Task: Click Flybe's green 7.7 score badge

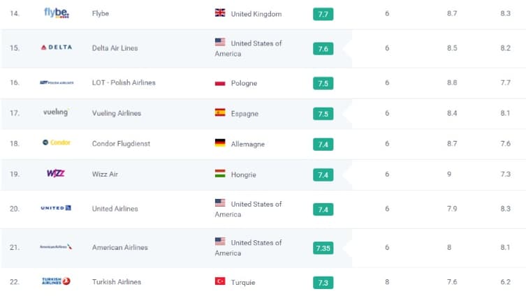Action: tap(323, 14)
